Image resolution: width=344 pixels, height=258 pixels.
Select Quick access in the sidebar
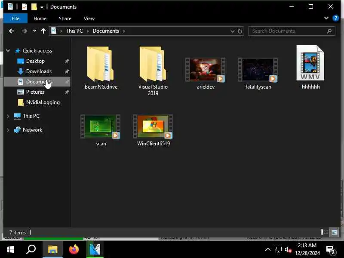coord(37,51)
